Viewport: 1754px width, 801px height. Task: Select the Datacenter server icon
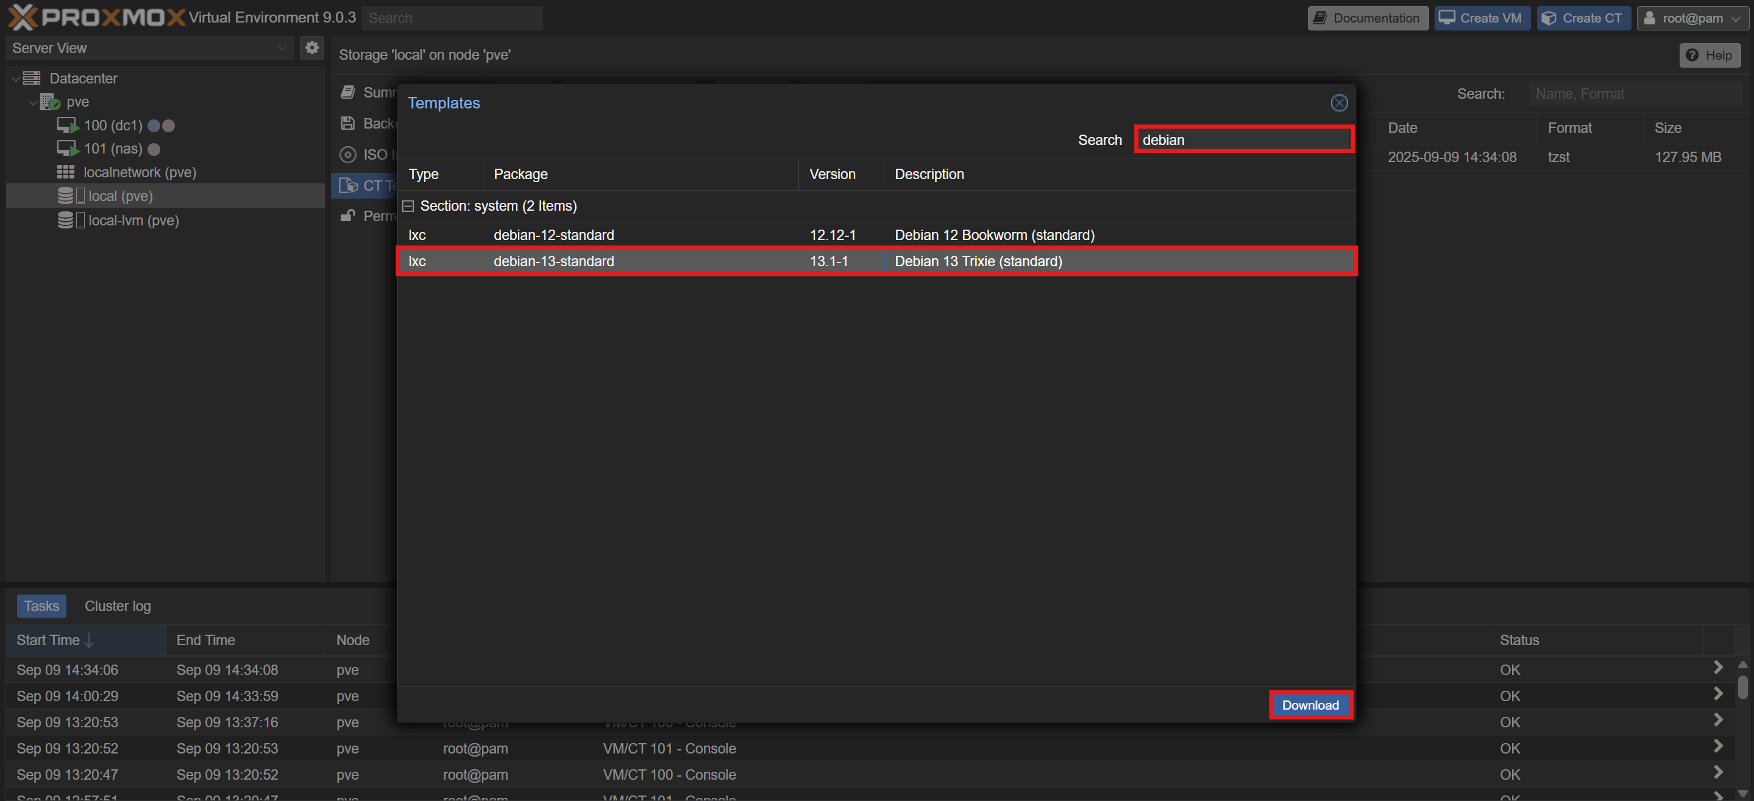point(32,78)
